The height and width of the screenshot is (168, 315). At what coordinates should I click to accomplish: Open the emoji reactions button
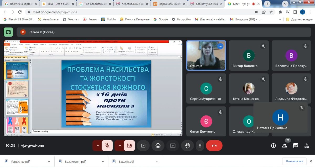(158, 146)
